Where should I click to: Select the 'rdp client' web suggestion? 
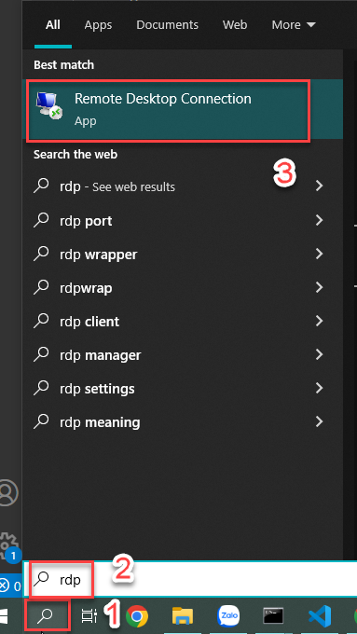(183, 321)
